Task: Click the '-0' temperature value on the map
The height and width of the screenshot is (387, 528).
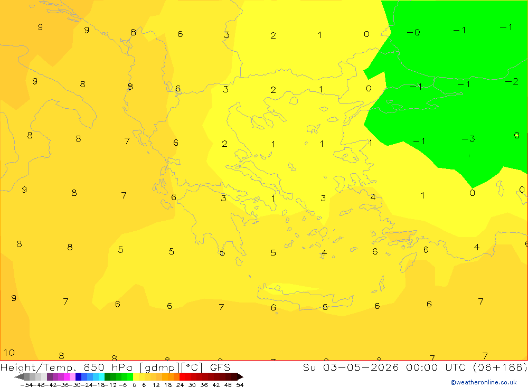Action: point(413,32)
